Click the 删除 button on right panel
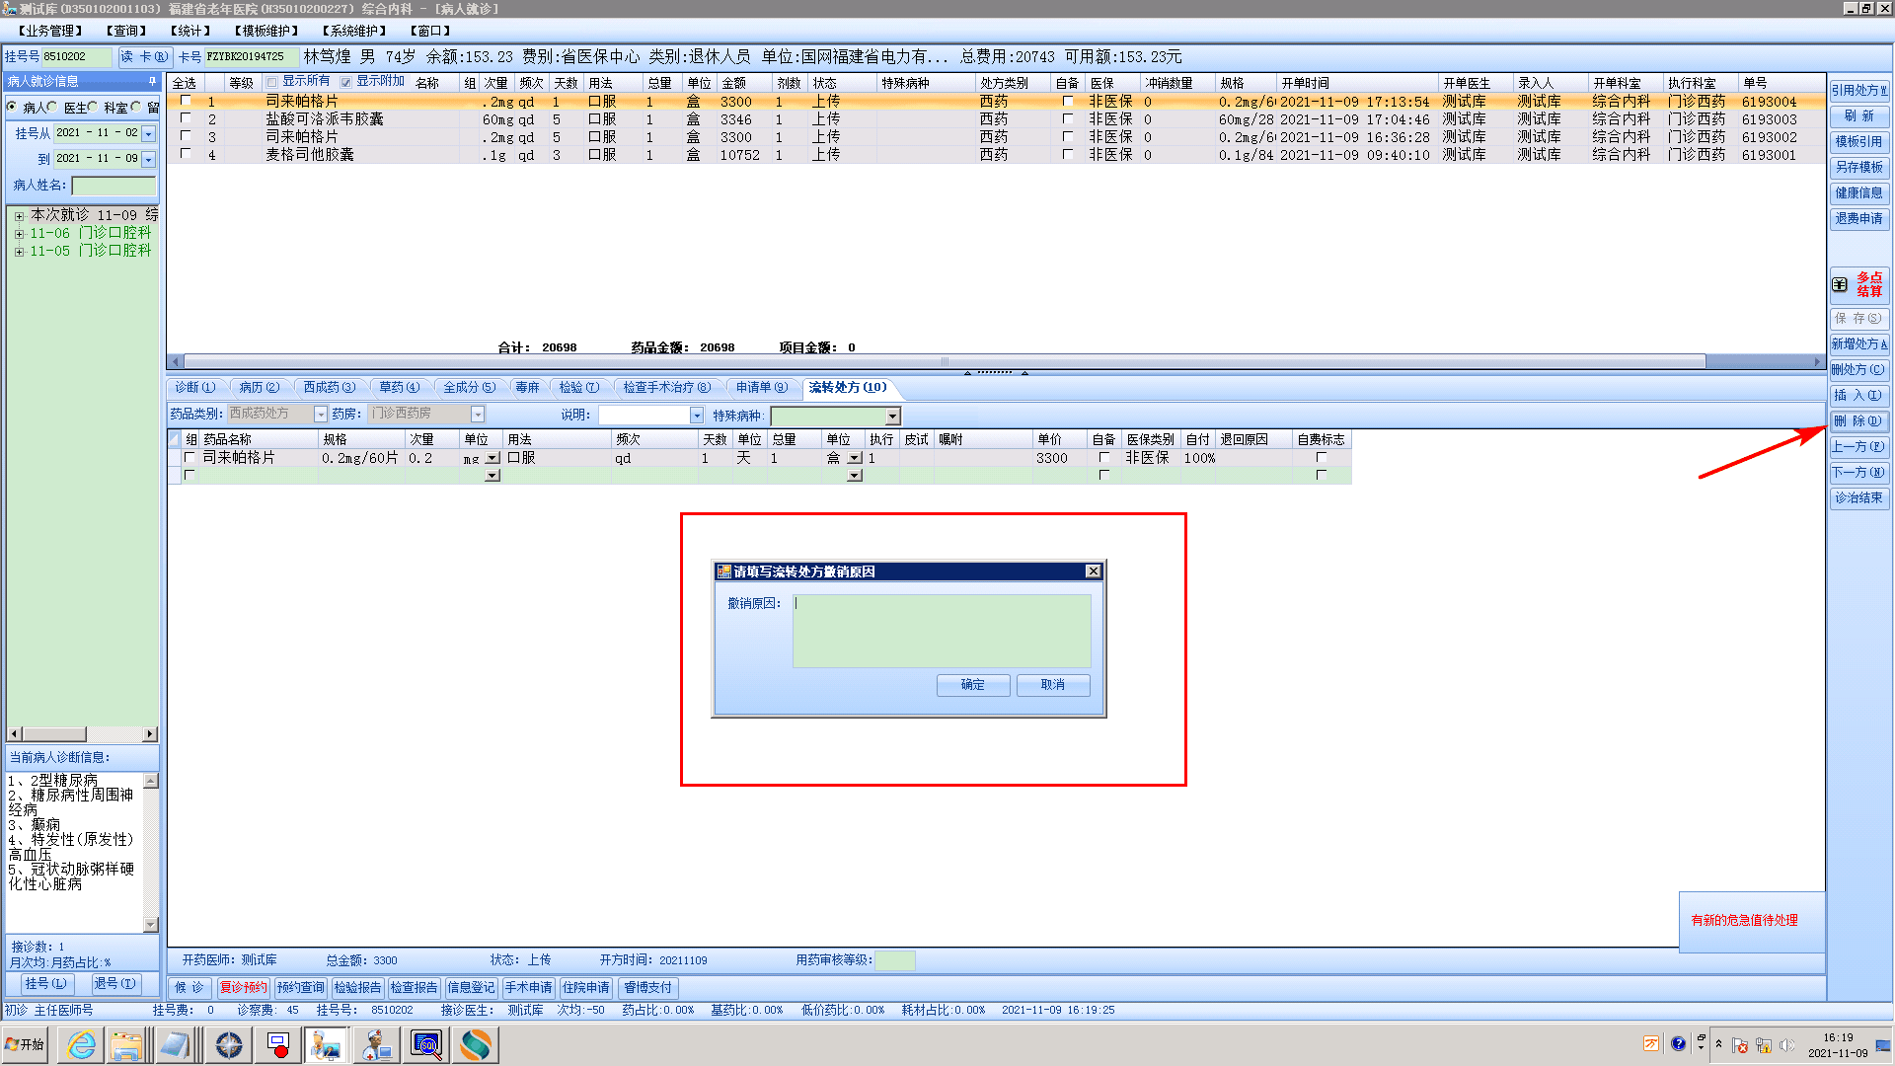Image resolution: width=1895 pixels, height=1066 pixels. coord(1858,421)
